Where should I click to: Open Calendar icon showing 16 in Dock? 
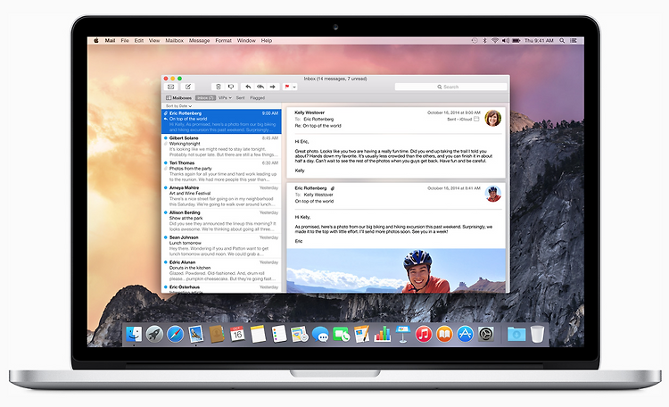point(237,334)
